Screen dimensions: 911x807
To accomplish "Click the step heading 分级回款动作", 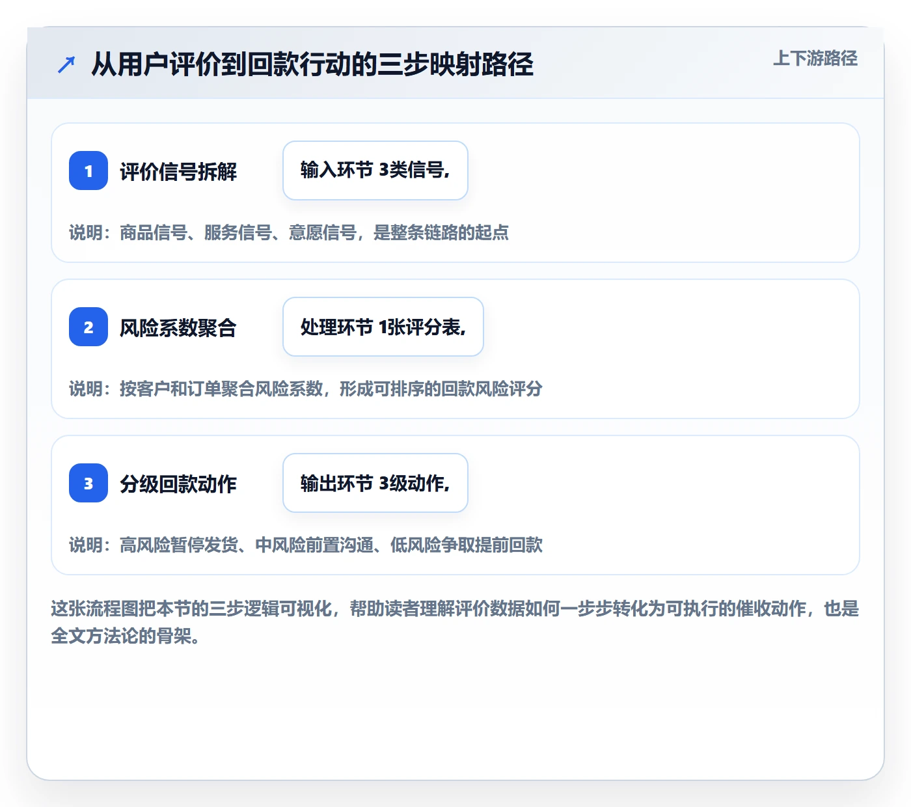I will 178,484.
